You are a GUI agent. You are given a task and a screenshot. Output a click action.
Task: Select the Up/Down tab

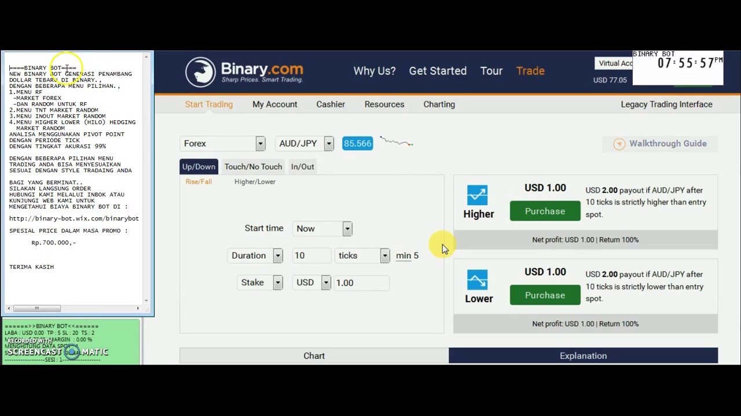click(x=199, y=166)
